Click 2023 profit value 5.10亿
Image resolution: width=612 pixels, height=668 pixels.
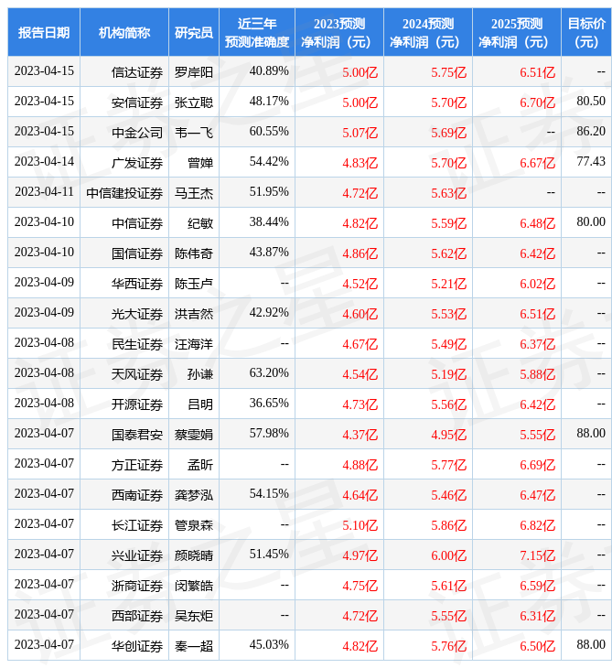coord(360,525)
